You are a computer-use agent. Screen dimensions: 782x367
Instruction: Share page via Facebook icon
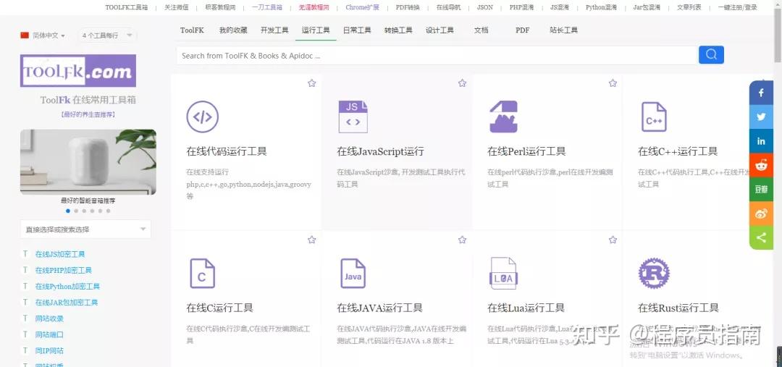[x=761, y=93]
